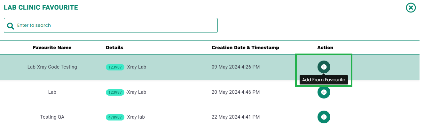Click the Details column header
The image size is (424, 124).
[x=114, y=47]
